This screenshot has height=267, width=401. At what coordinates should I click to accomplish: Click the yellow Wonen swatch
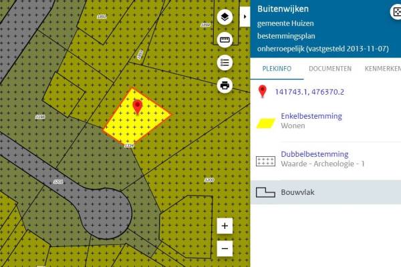266,121
